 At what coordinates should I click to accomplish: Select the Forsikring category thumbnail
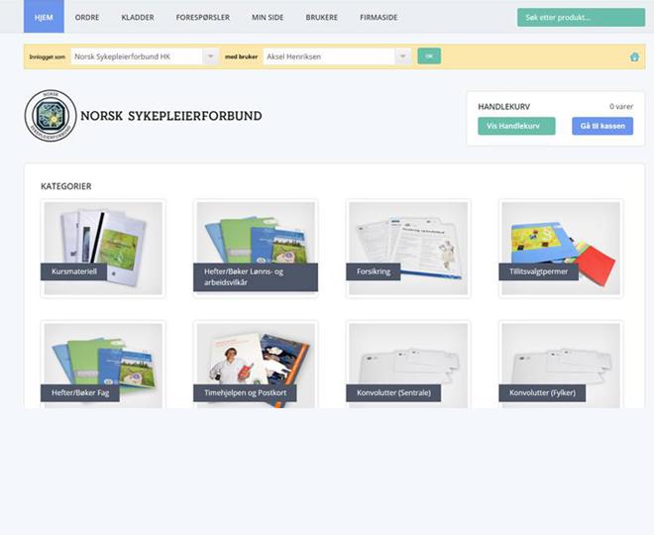pyautogui.click(x=407, y=248)
